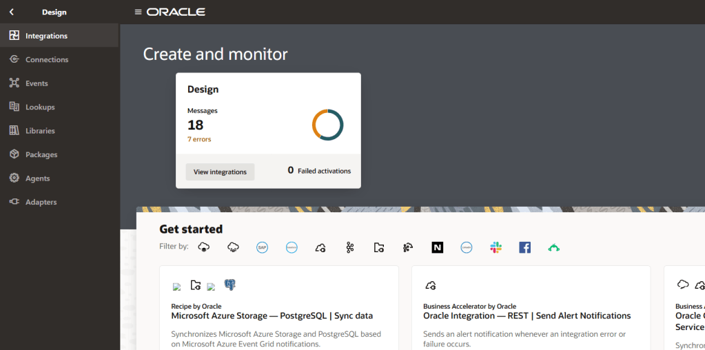Viewport: 705px width, 350px height.
Task: Click the PostgreSQL elephant icon
Action: 230,285
